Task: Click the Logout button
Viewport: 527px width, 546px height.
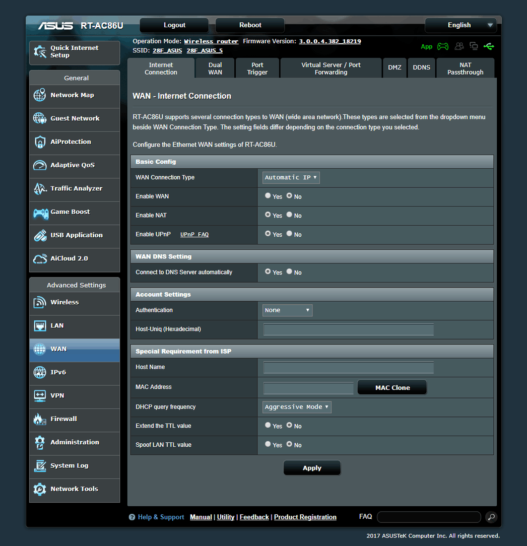Action: coord(174,25)
